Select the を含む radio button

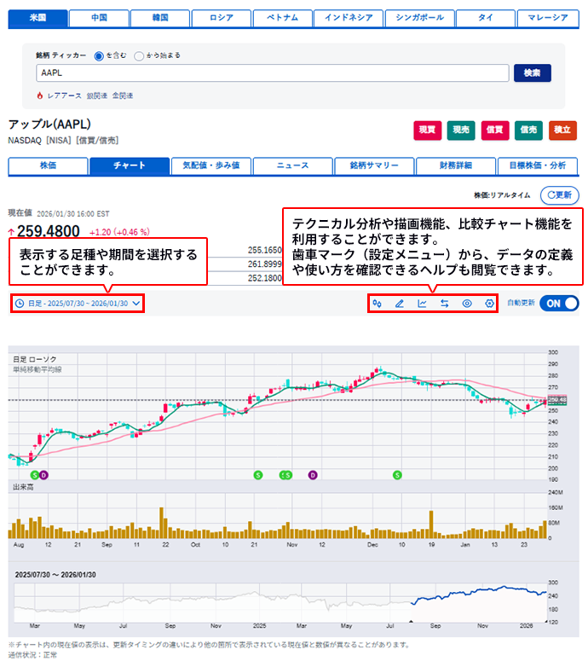99,55
